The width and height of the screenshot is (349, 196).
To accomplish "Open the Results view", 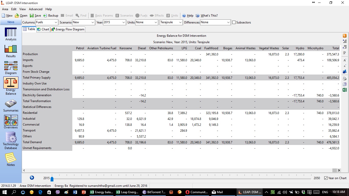I will pos(11,51).
